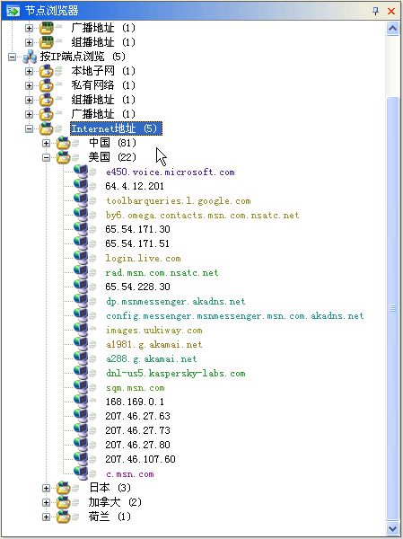Select the 加拿大 (2) country entry
403x539 pixels.
(115, 502)
